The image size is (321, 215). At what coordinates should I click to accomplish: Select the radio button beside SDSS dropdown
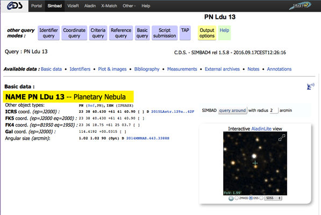(x=261, y=198)
